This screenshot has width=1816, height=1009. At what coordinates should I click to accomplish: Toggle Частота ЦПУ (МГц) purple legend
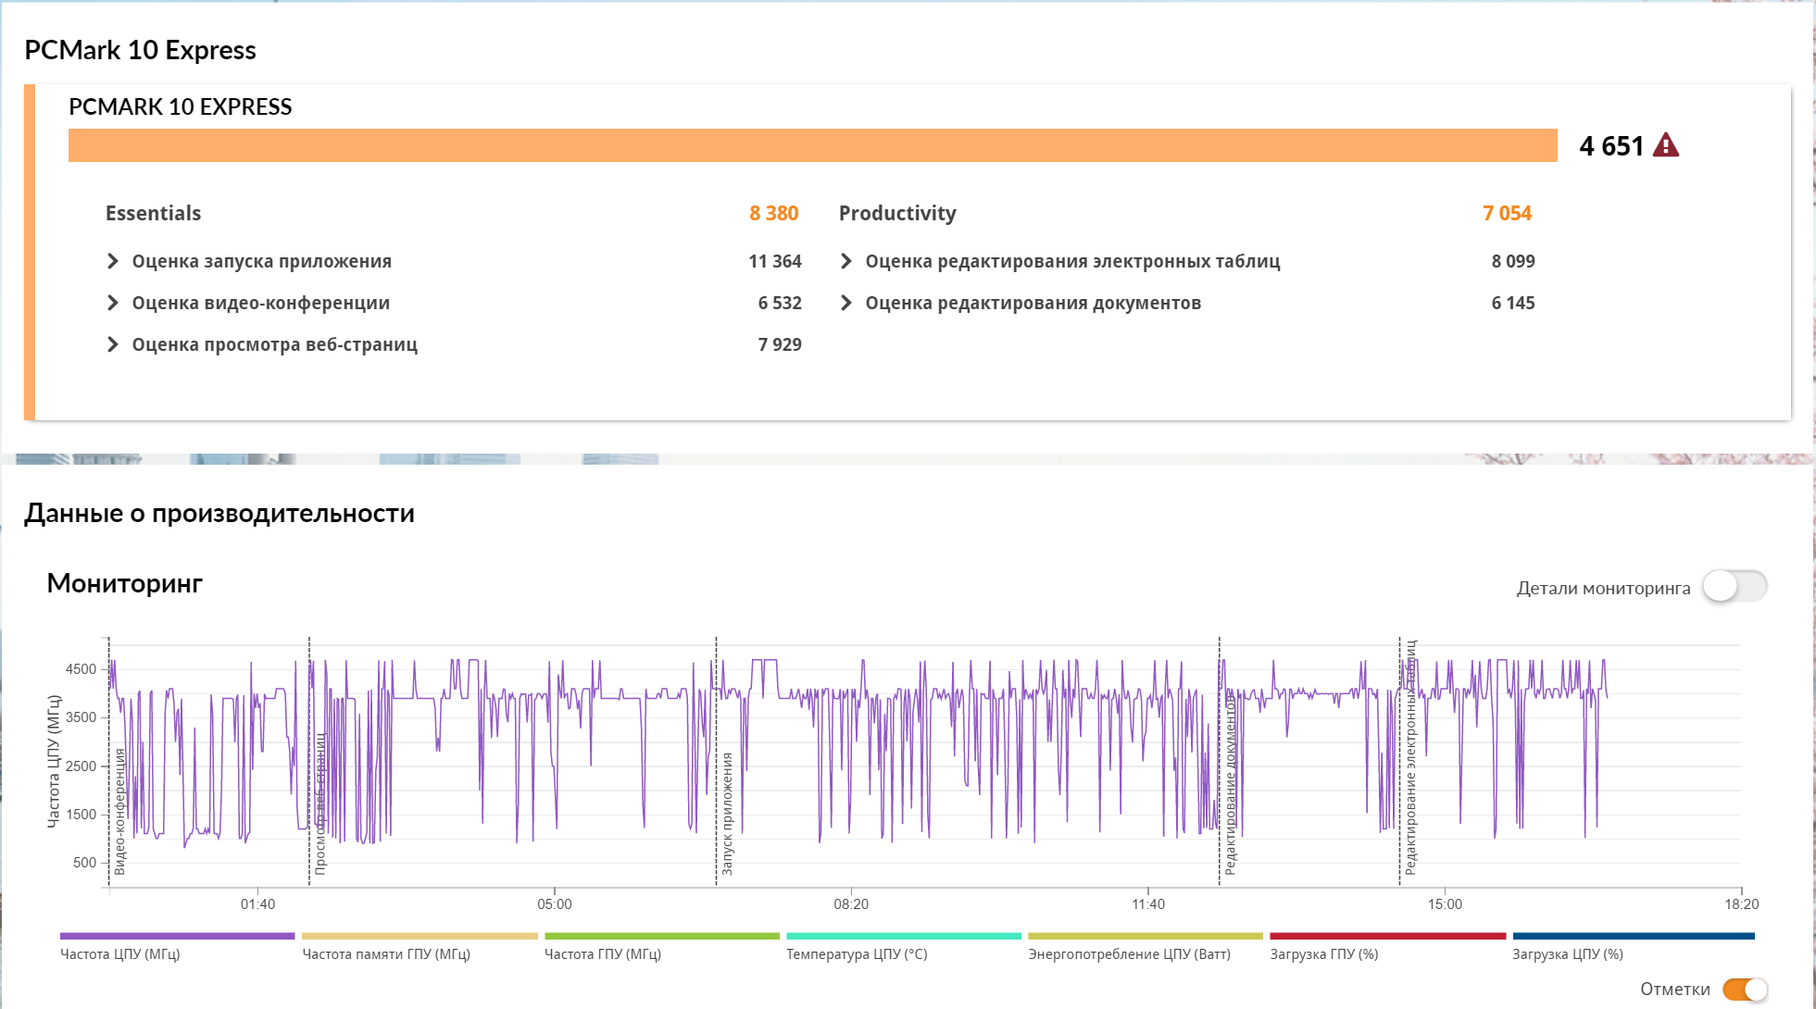pos(176,937)
